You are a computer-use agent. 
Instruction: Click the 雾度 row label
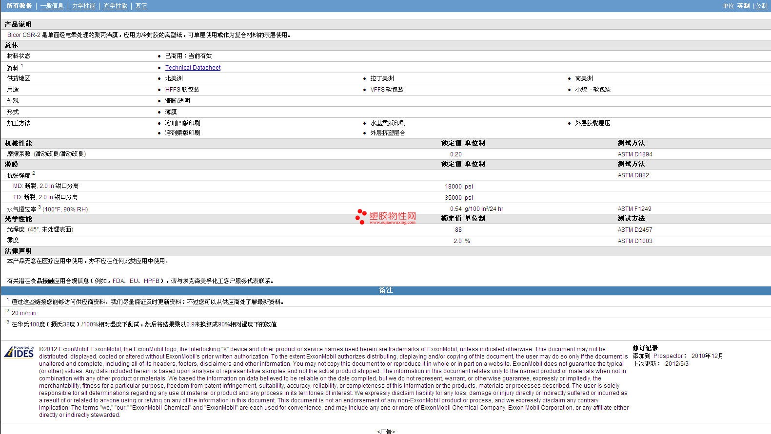click(13, 240)
